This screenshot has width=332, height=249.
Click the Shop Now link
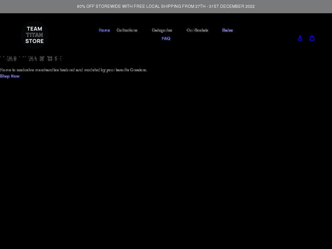[x=10, y=76]
